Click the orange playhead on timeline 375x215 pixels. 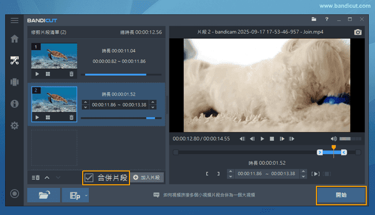[x=333, y=147]
